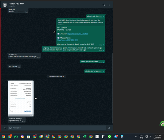Open the 5:57 PM clock calendar
The width and height of the screenshot is (164, 140).
[x=157, y=137]
